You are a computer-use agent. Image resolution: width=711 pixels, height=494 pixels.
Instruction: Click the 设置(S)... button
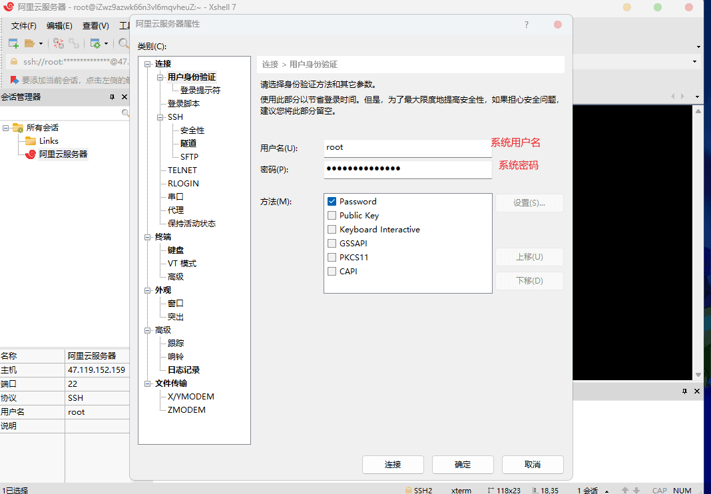(529, 203)
